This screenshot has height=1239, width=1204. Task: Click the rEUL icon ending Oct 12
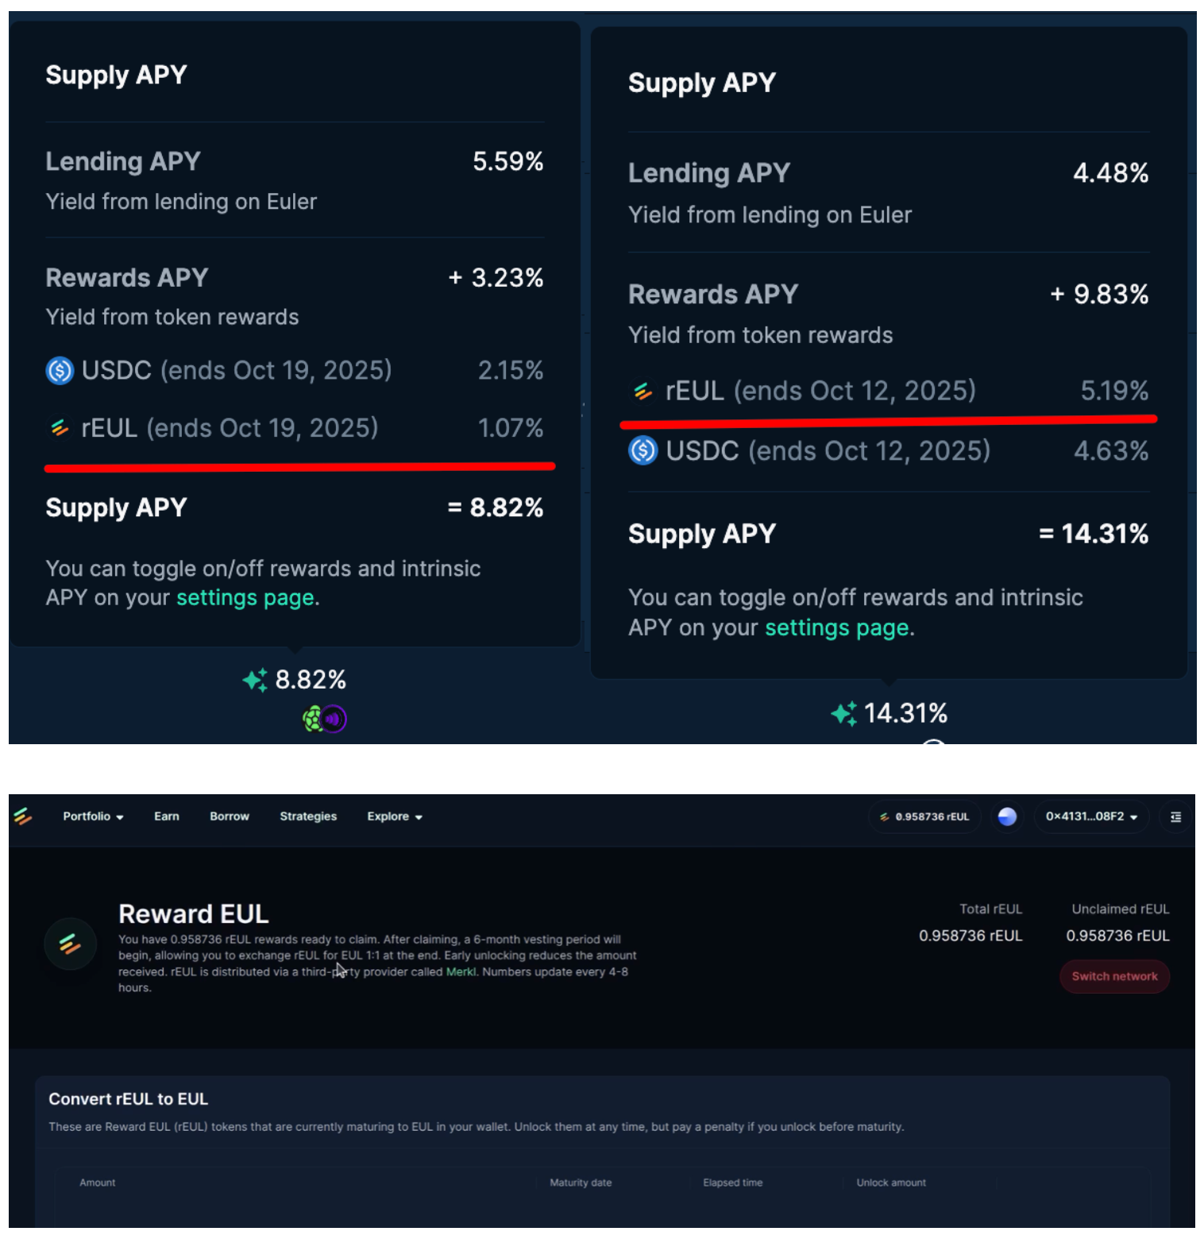click(643, 391)
